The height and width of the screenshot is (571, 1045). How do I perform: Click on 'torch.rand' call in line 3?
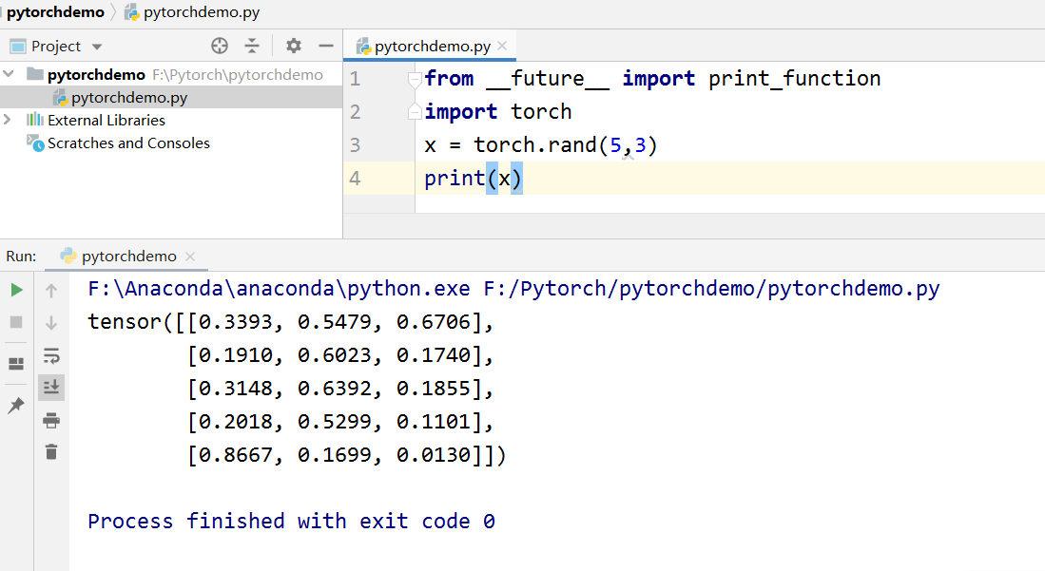[x=535, y=144]
